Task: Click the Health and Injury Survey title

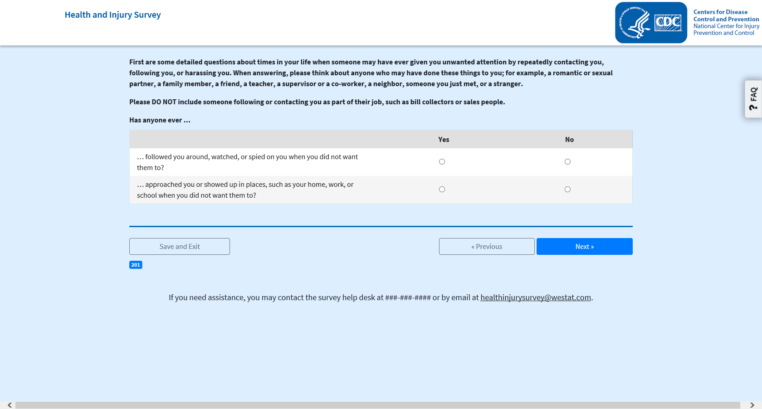Action: coord(112,15)
